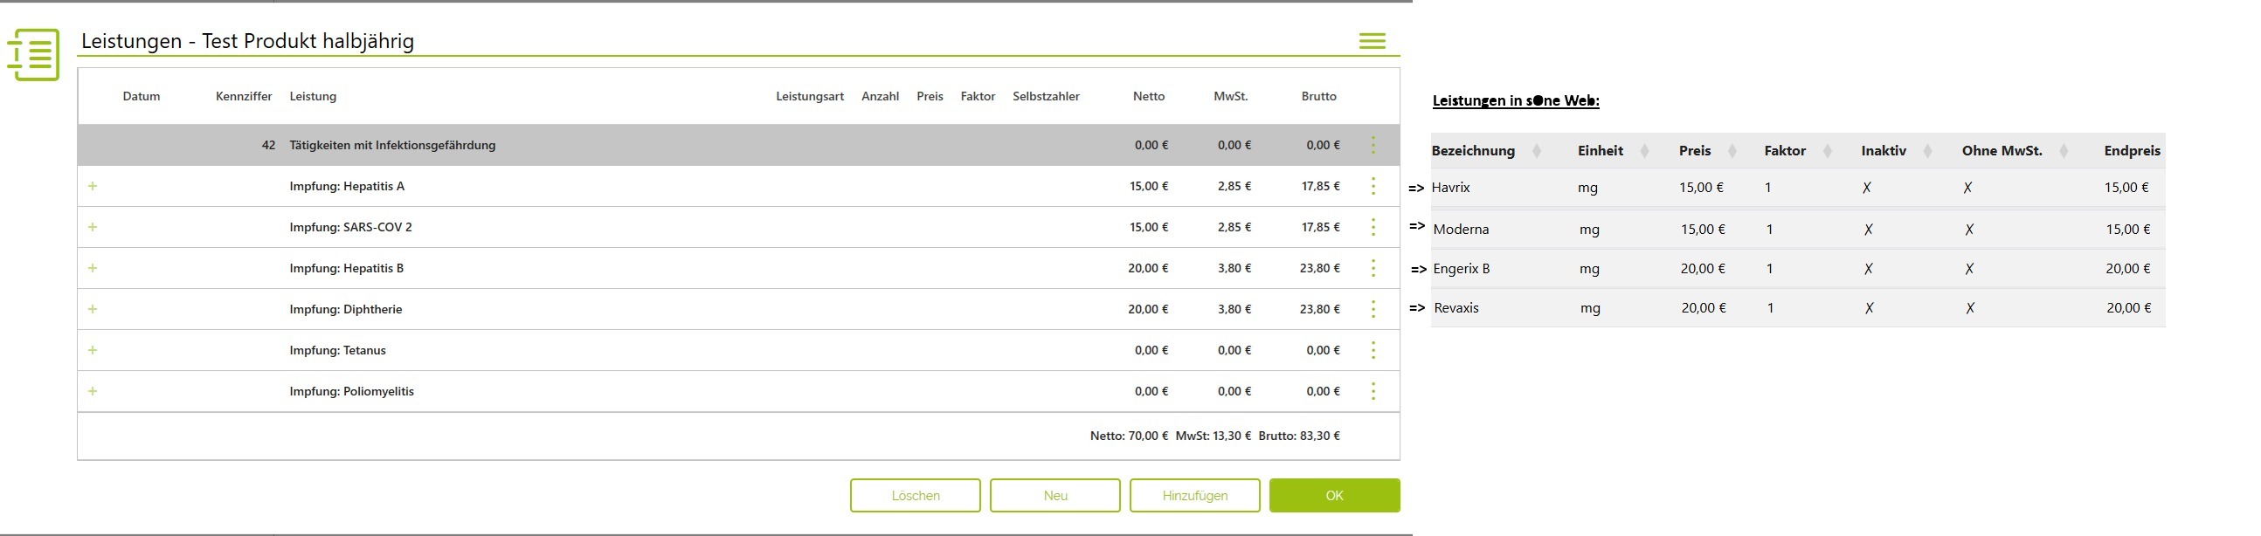Click the Löschen button
The width and height of the screenshot is (2261, 536).
(x=916, y=496)
